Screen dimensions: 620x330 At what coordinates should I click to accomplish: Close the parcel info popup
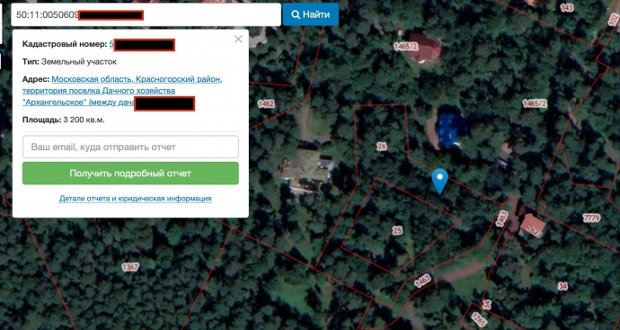click(x=238, y=39)
